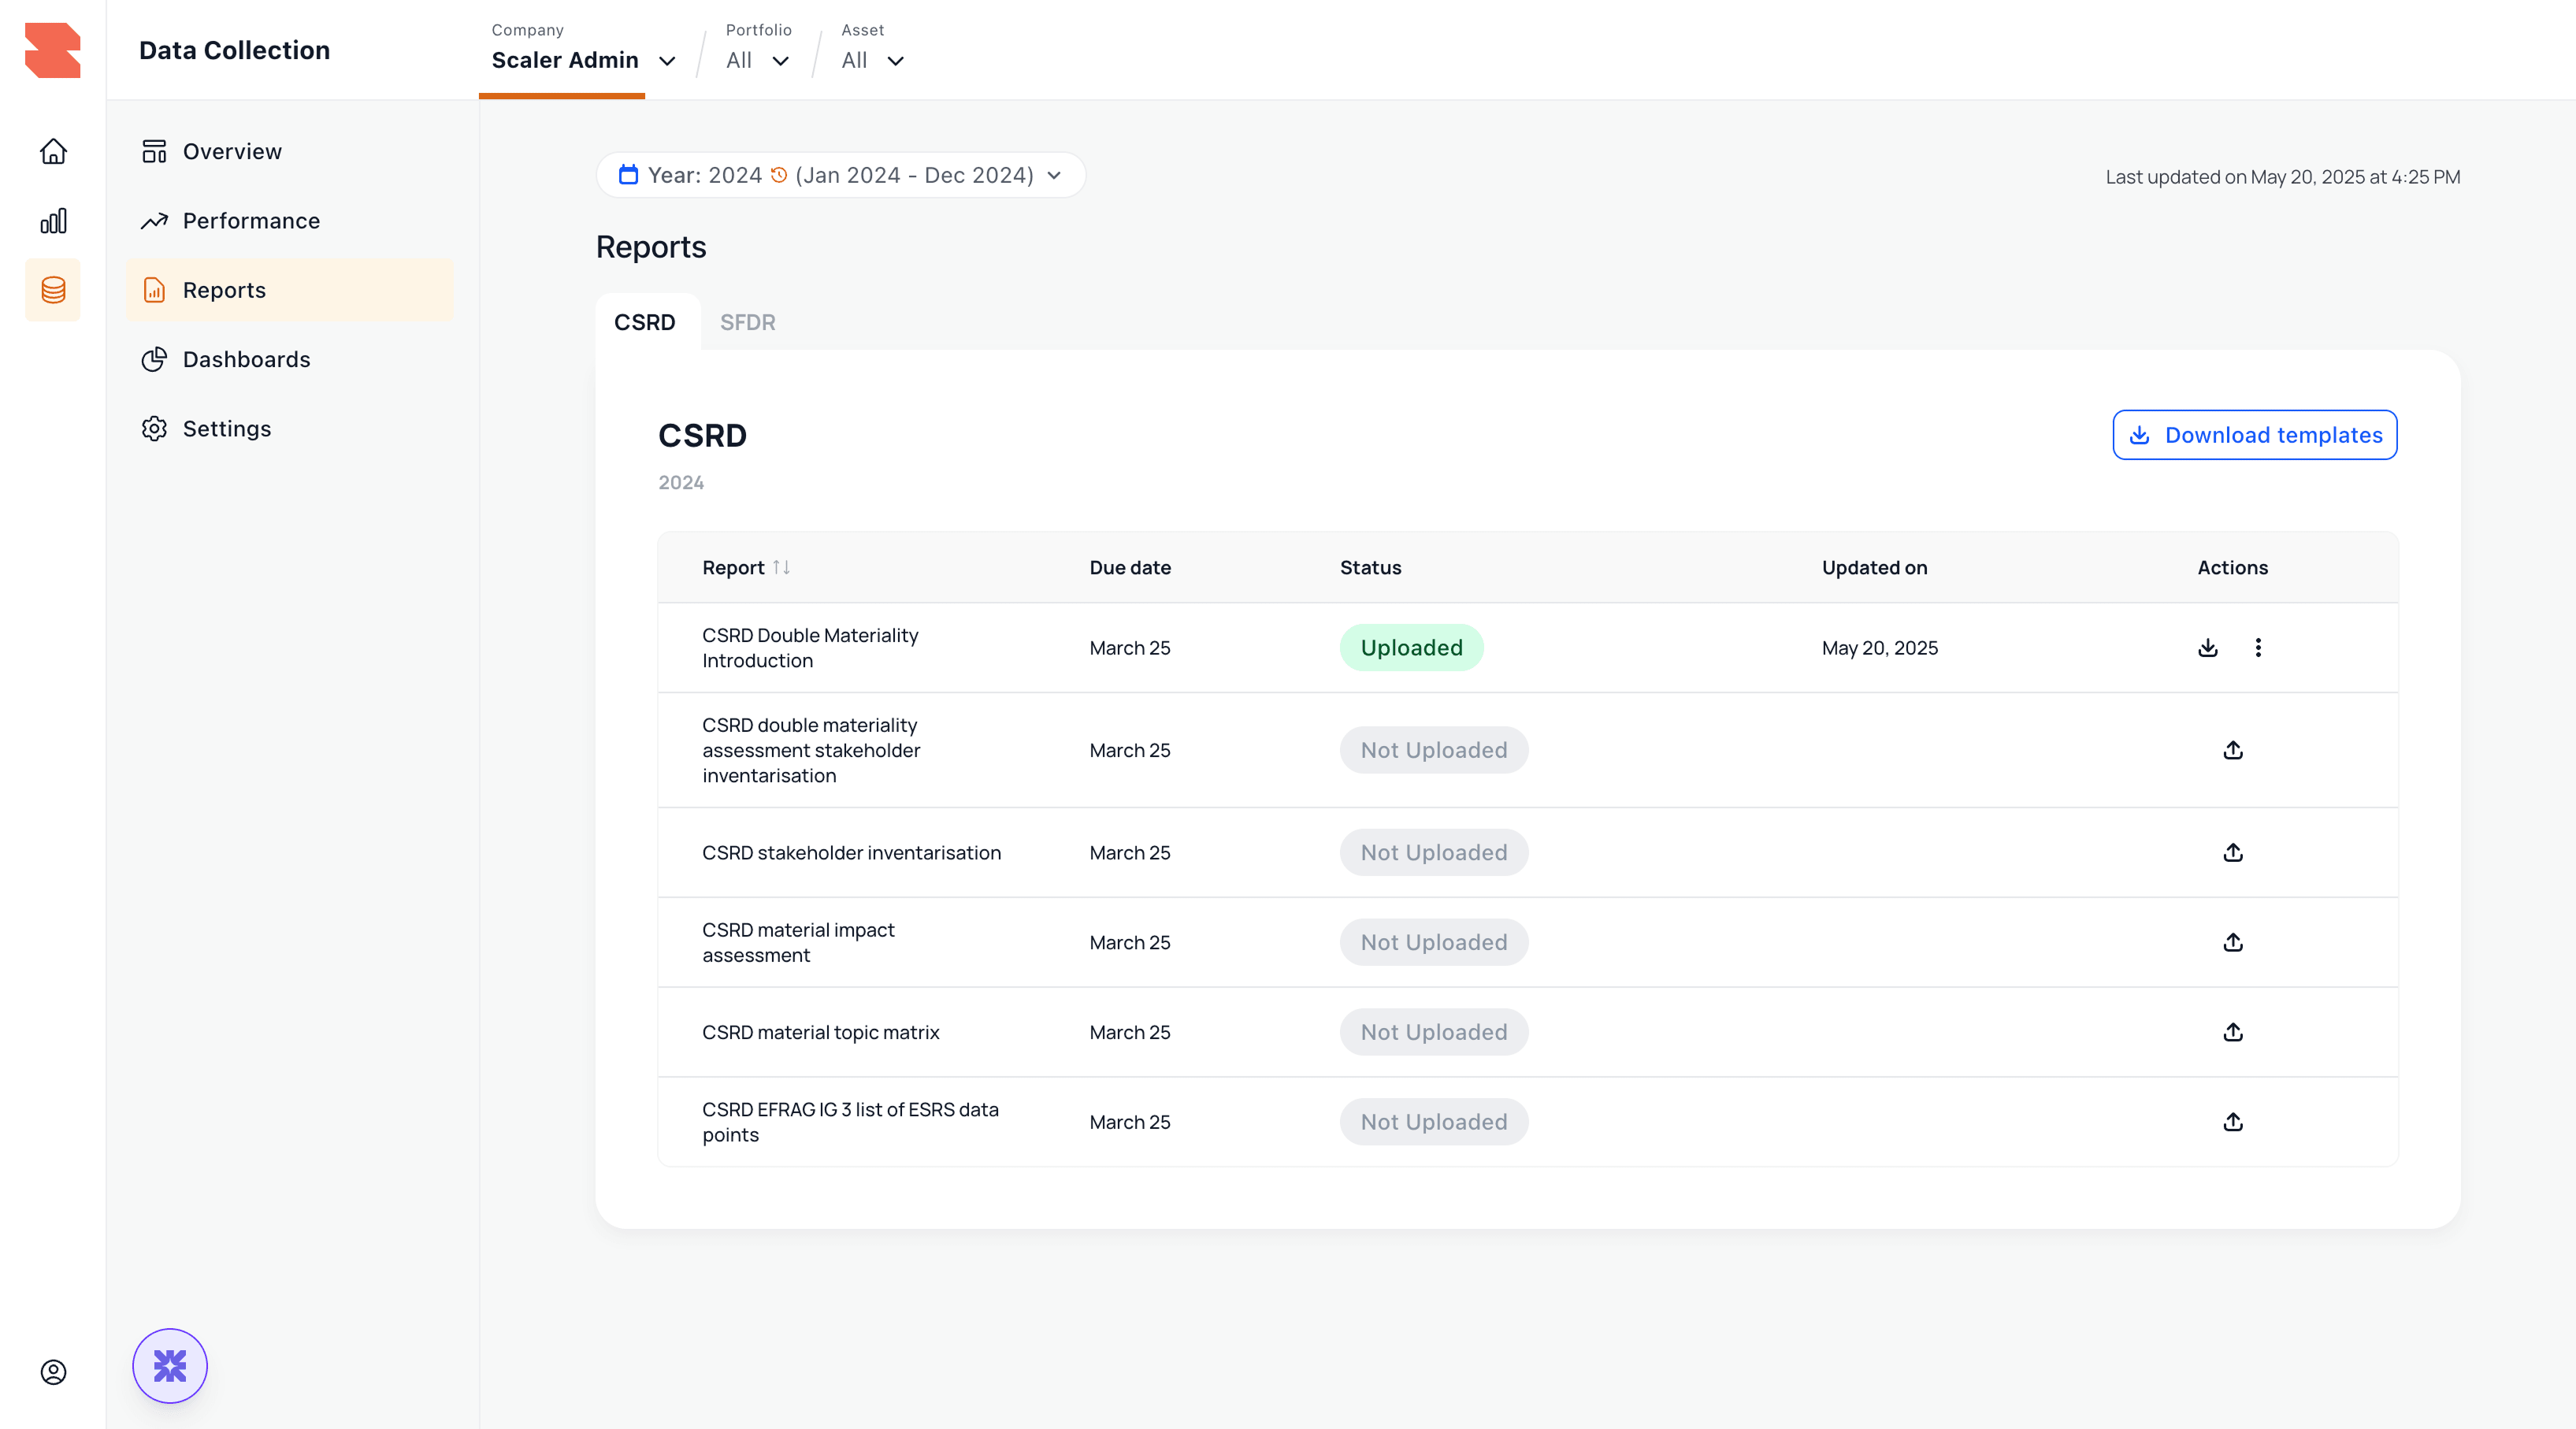Open Reports in sidebar

pos(290,290)
